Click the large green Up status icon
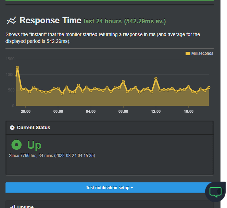This screenshot has width=227, height=208. pyautogui.click(x=16, y=145)
